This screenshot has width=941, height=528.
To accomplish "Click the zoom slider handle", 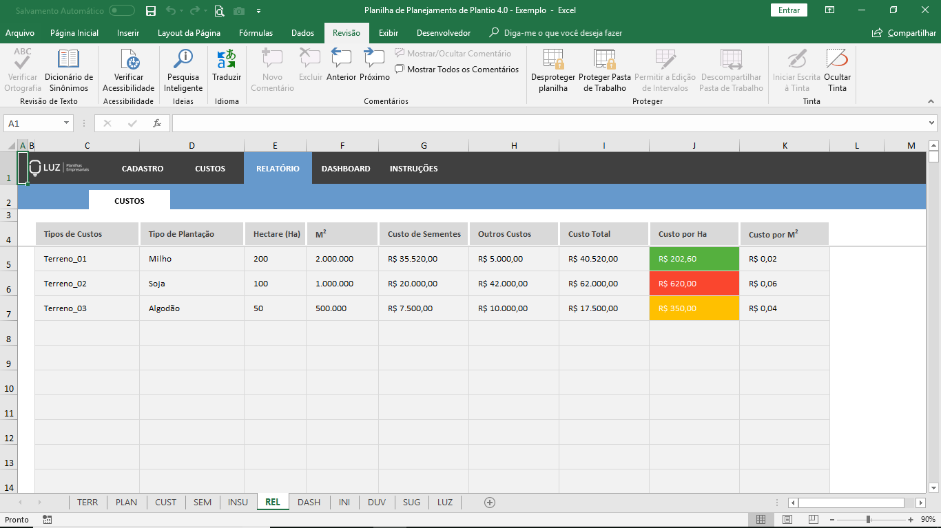I will point(868,519).
